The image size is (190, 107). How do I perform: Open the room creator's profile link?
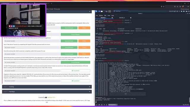pyautogui.click(x=51, y=97)
